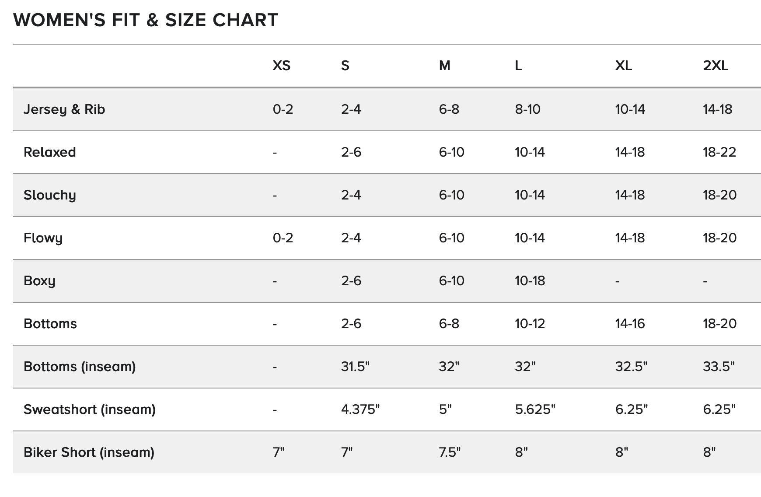
Task: Click the Boxy row label
Action: pyautogui.click(x=40, y=281)
